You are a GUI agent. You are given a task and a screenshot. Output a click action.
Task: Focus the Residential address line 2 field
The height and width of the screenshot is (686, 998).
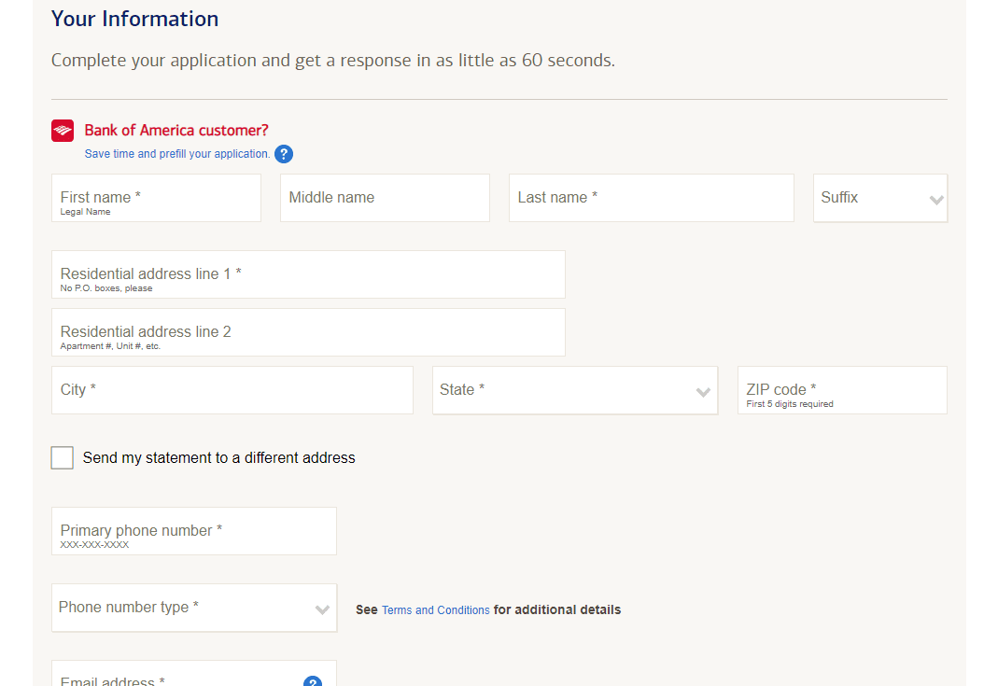point(308,332)
